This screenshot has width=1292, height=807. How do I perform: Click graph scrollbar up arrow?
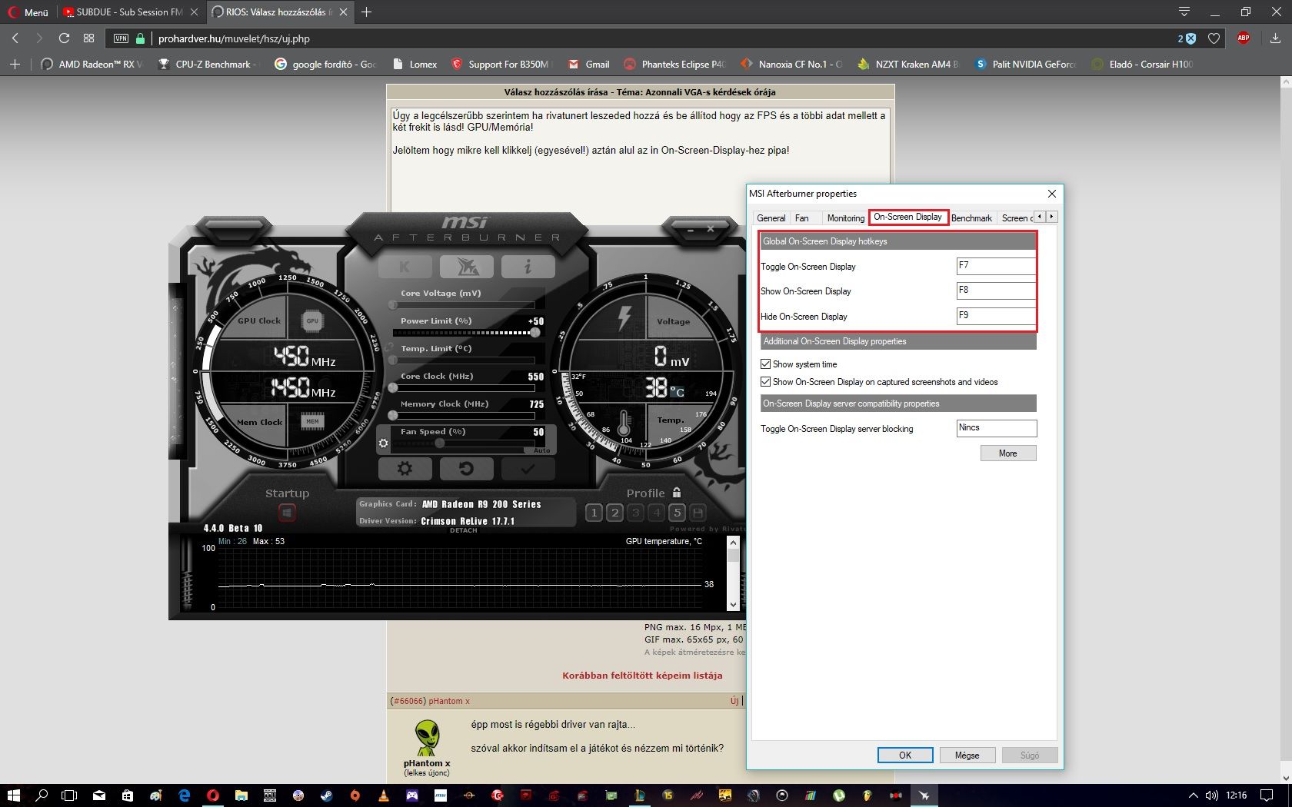click(733, 543)
